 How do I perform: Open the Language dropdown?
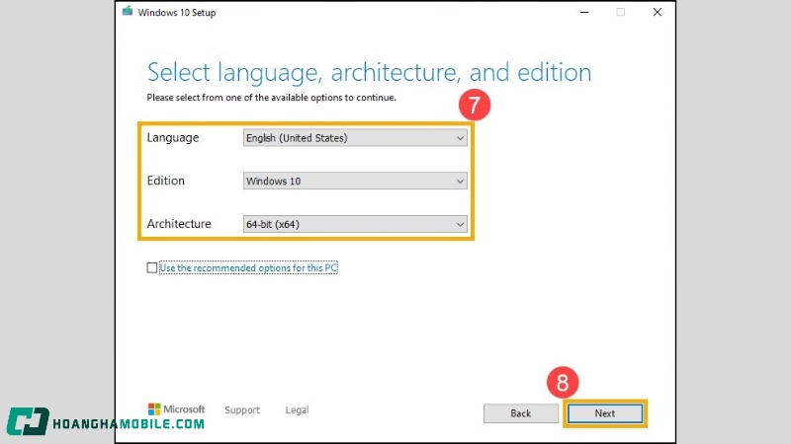[355, 138]
